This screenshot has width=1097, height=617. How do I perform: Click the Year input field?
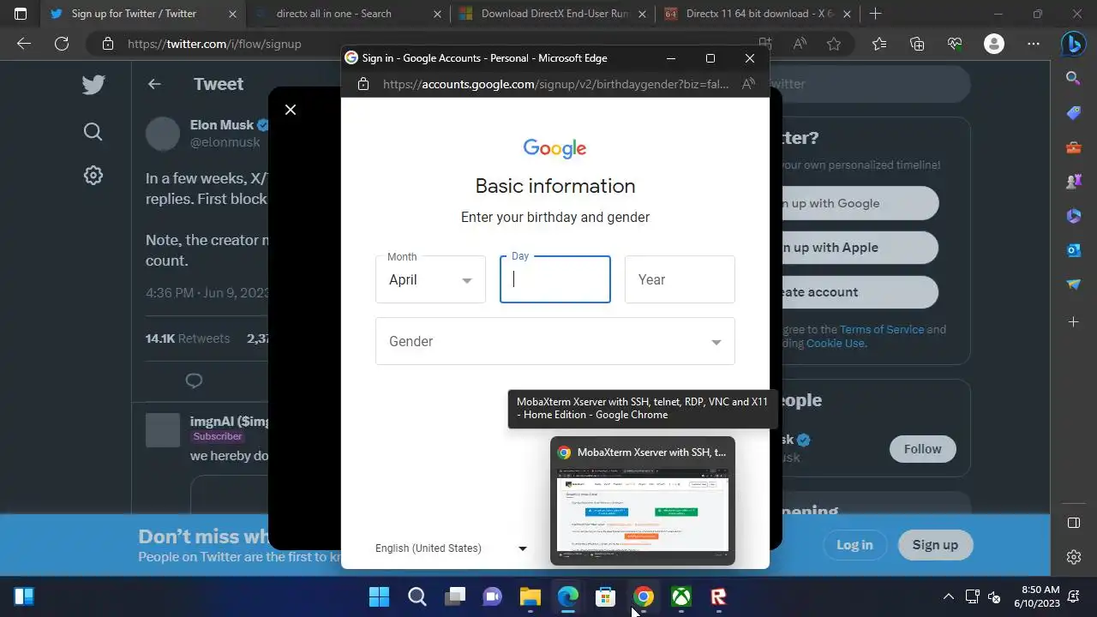tap(680, 279)
